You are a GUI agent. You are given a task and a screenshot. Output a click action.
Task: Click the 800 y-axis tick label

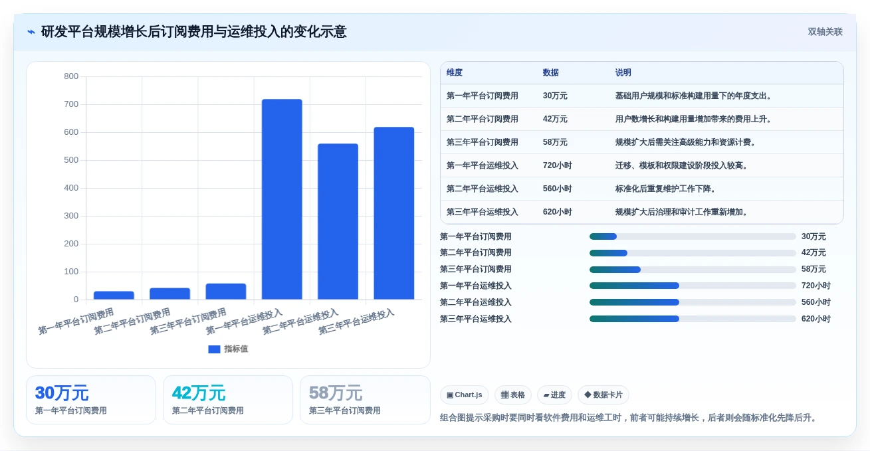pos(71,76)
